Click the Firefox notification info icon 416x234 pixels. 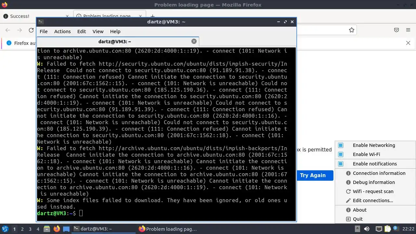9,43
